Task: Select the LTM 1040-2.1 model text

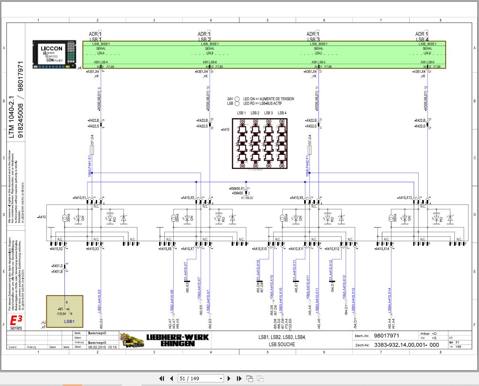Action: coord(11,117)
